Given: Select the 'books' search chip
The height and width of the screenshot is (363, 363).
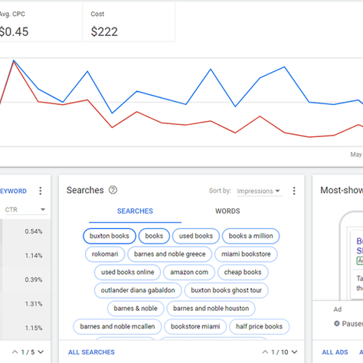Looking at the screenshot, I should click(x=154, y=236).
